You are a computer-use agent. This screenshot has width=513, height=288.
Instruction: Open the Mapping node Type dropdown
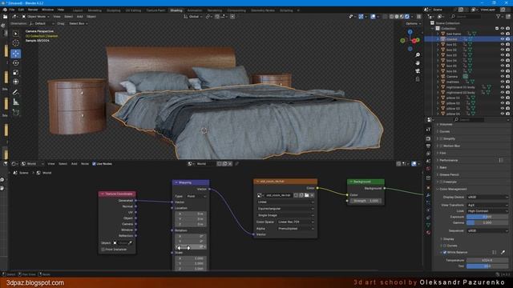tap(196, 196)
